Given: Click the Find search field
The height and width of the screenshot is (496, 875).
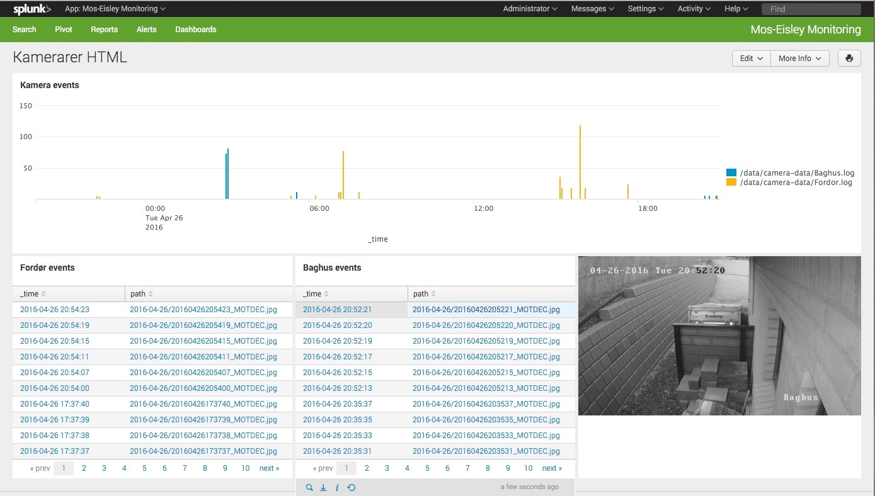Looking at the screenshot, I should click(811, 9).
